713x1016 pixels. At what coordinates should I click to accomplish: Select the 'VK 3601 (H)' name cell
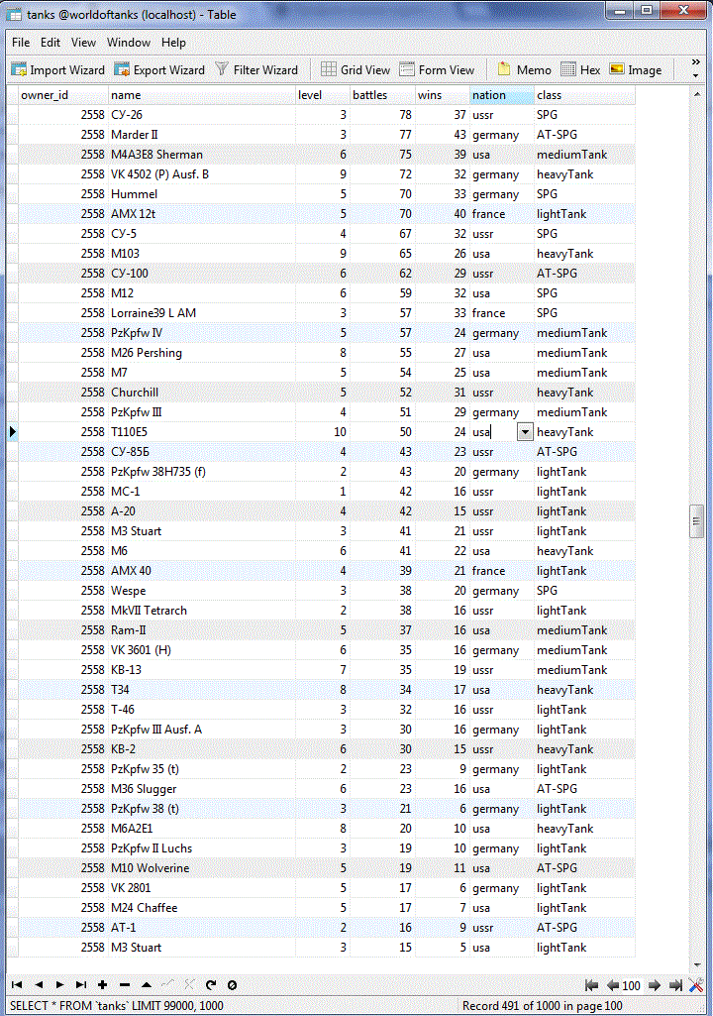pos(201,650)
